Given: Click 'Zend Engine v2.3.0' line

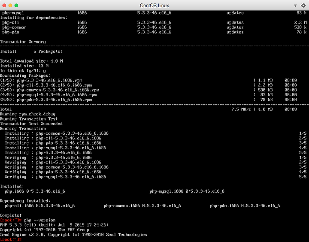Looking at the screenshot, I should [73, 235].
